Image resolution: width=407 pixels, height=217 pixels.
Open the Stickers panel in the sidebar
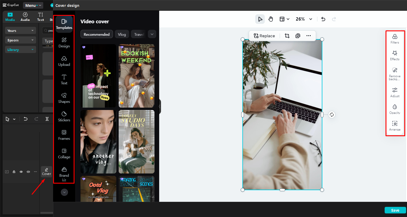coord(64,116)
